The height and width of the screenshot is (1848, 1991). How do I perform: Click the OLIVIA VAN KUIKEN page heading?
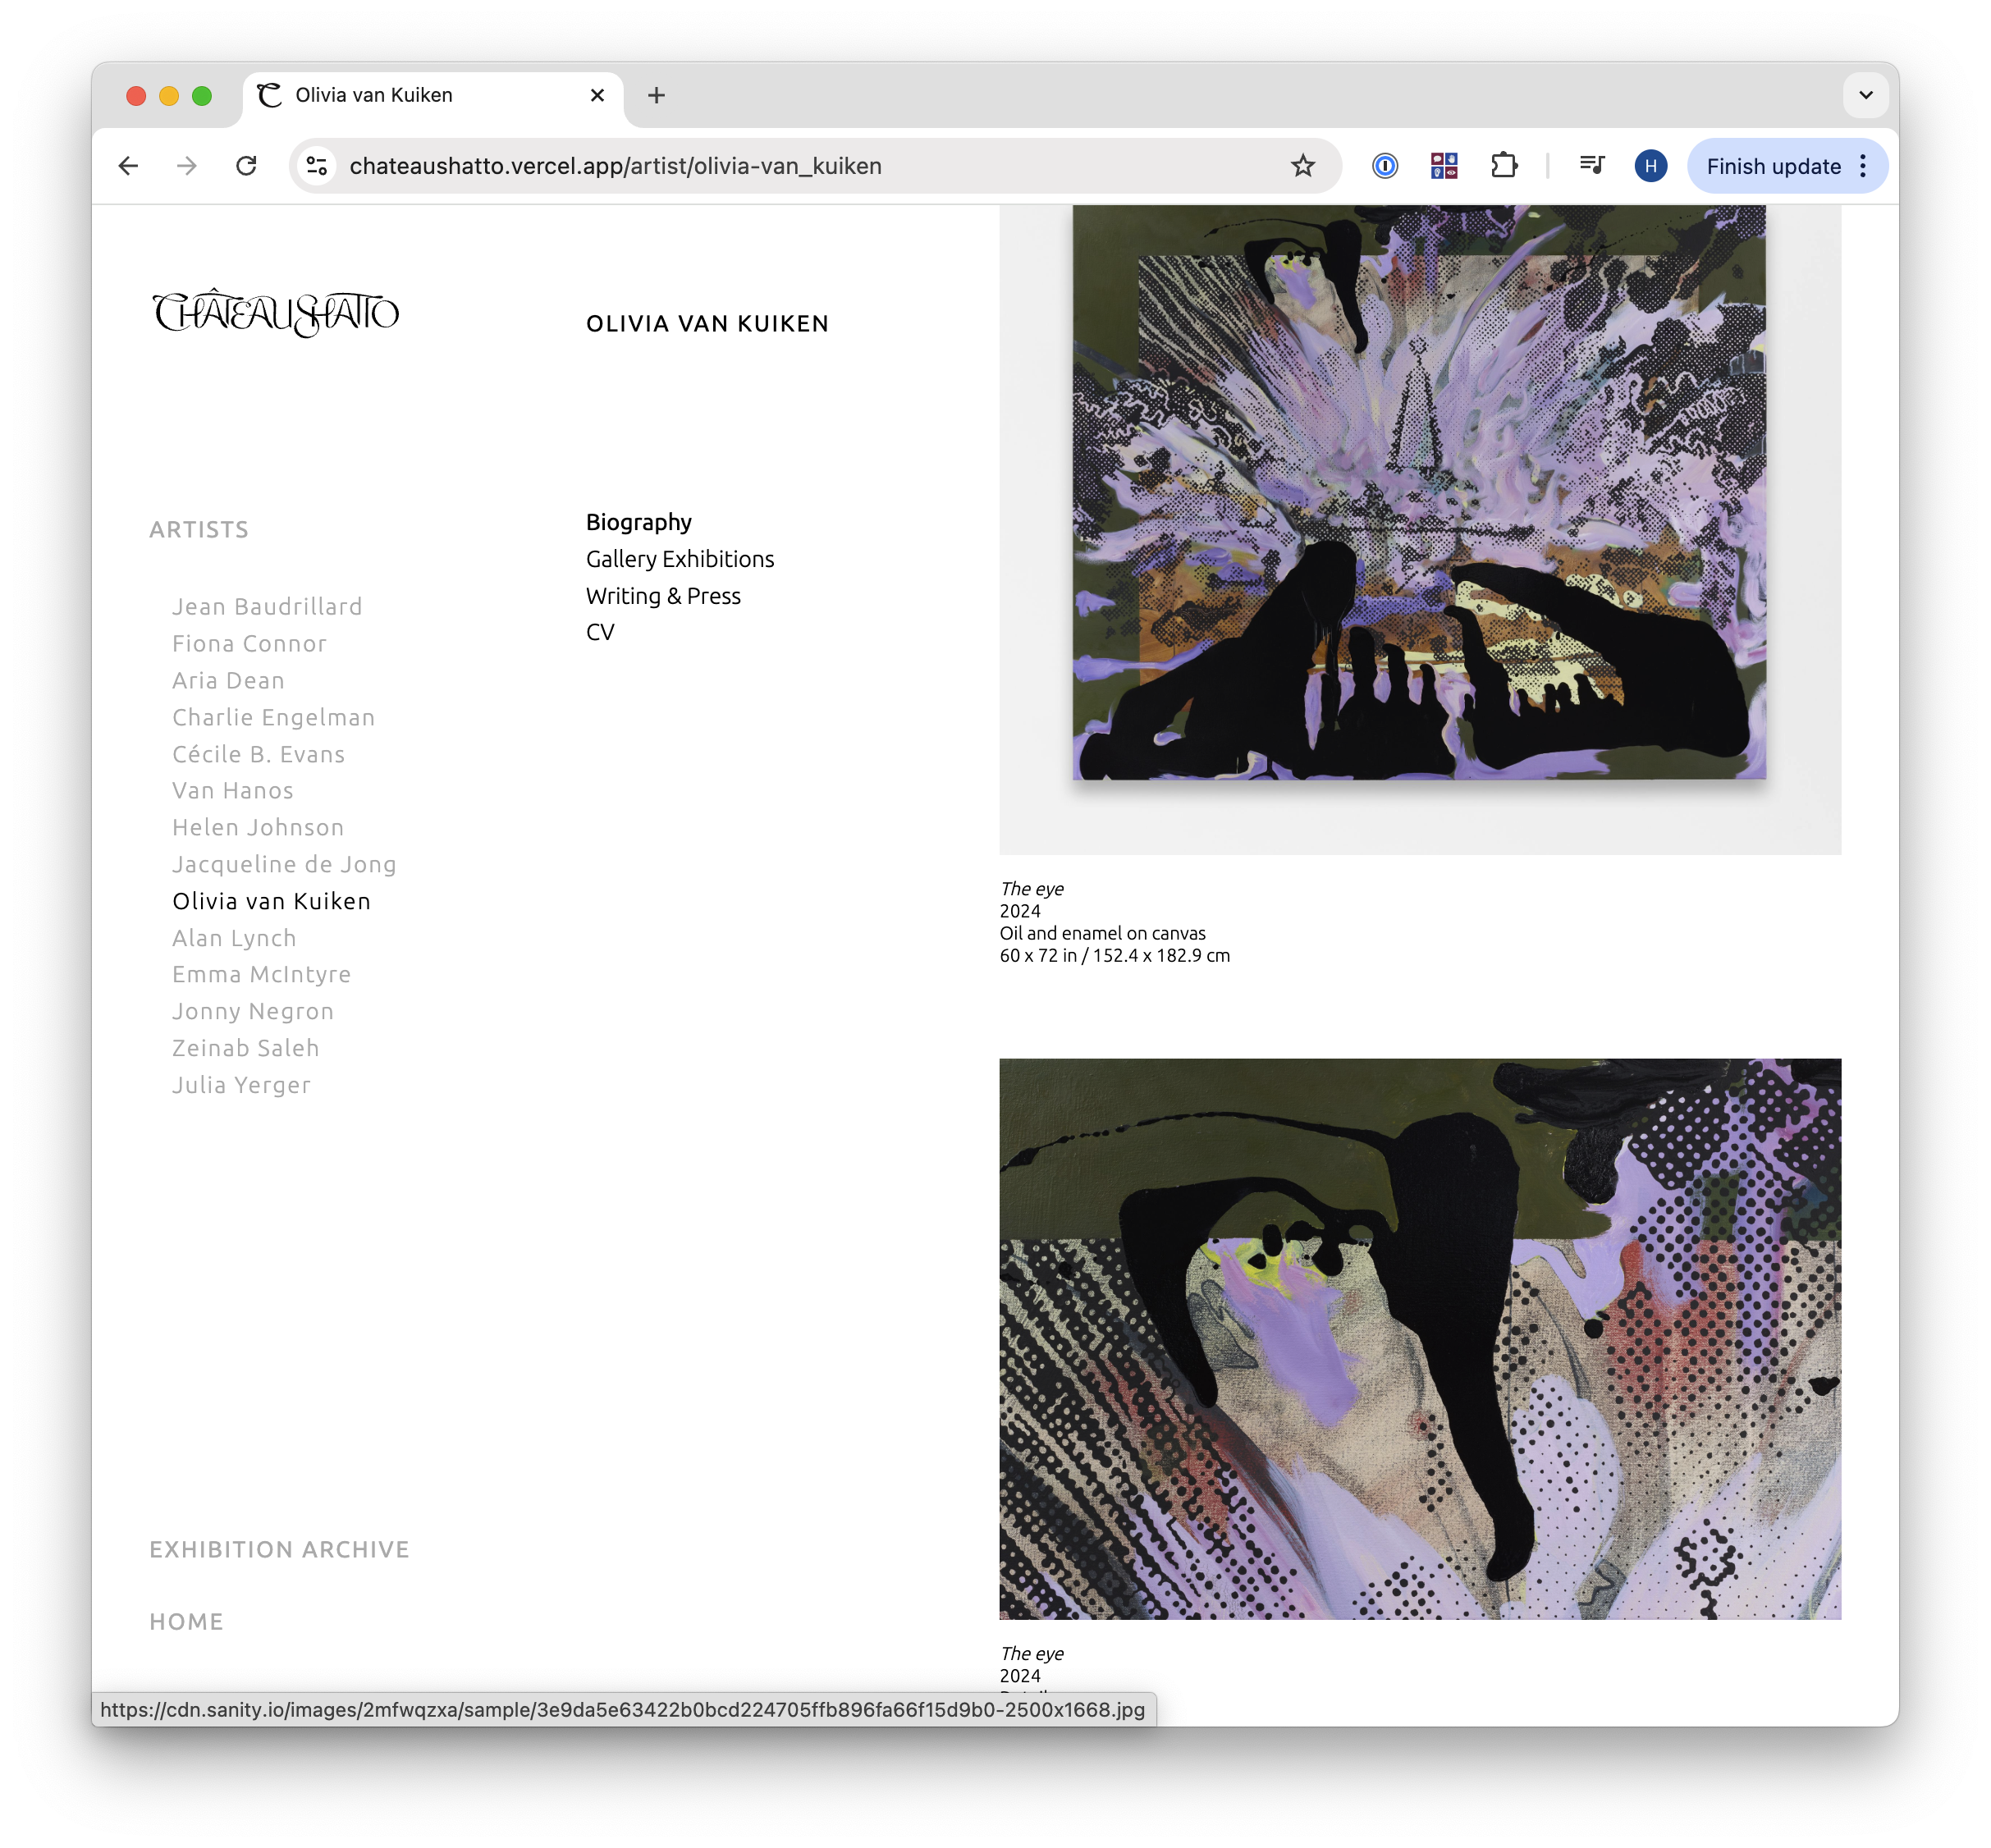(707, 324)
